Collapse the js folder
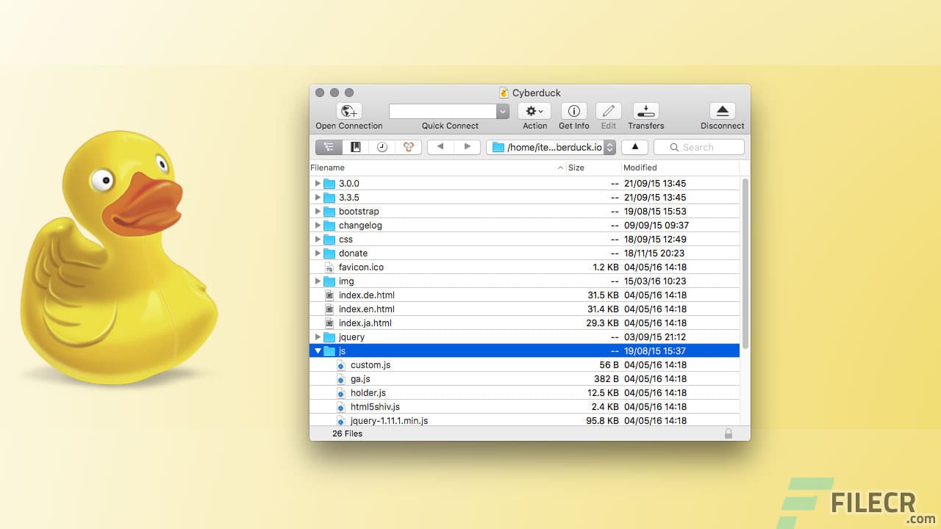Screen dimensions: 941x529 pyautogui.click(x=318, y=350)
